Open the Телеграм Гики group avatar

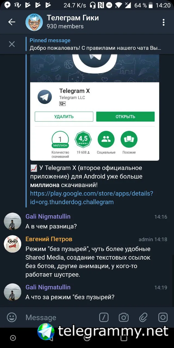(x=34, y=22)
